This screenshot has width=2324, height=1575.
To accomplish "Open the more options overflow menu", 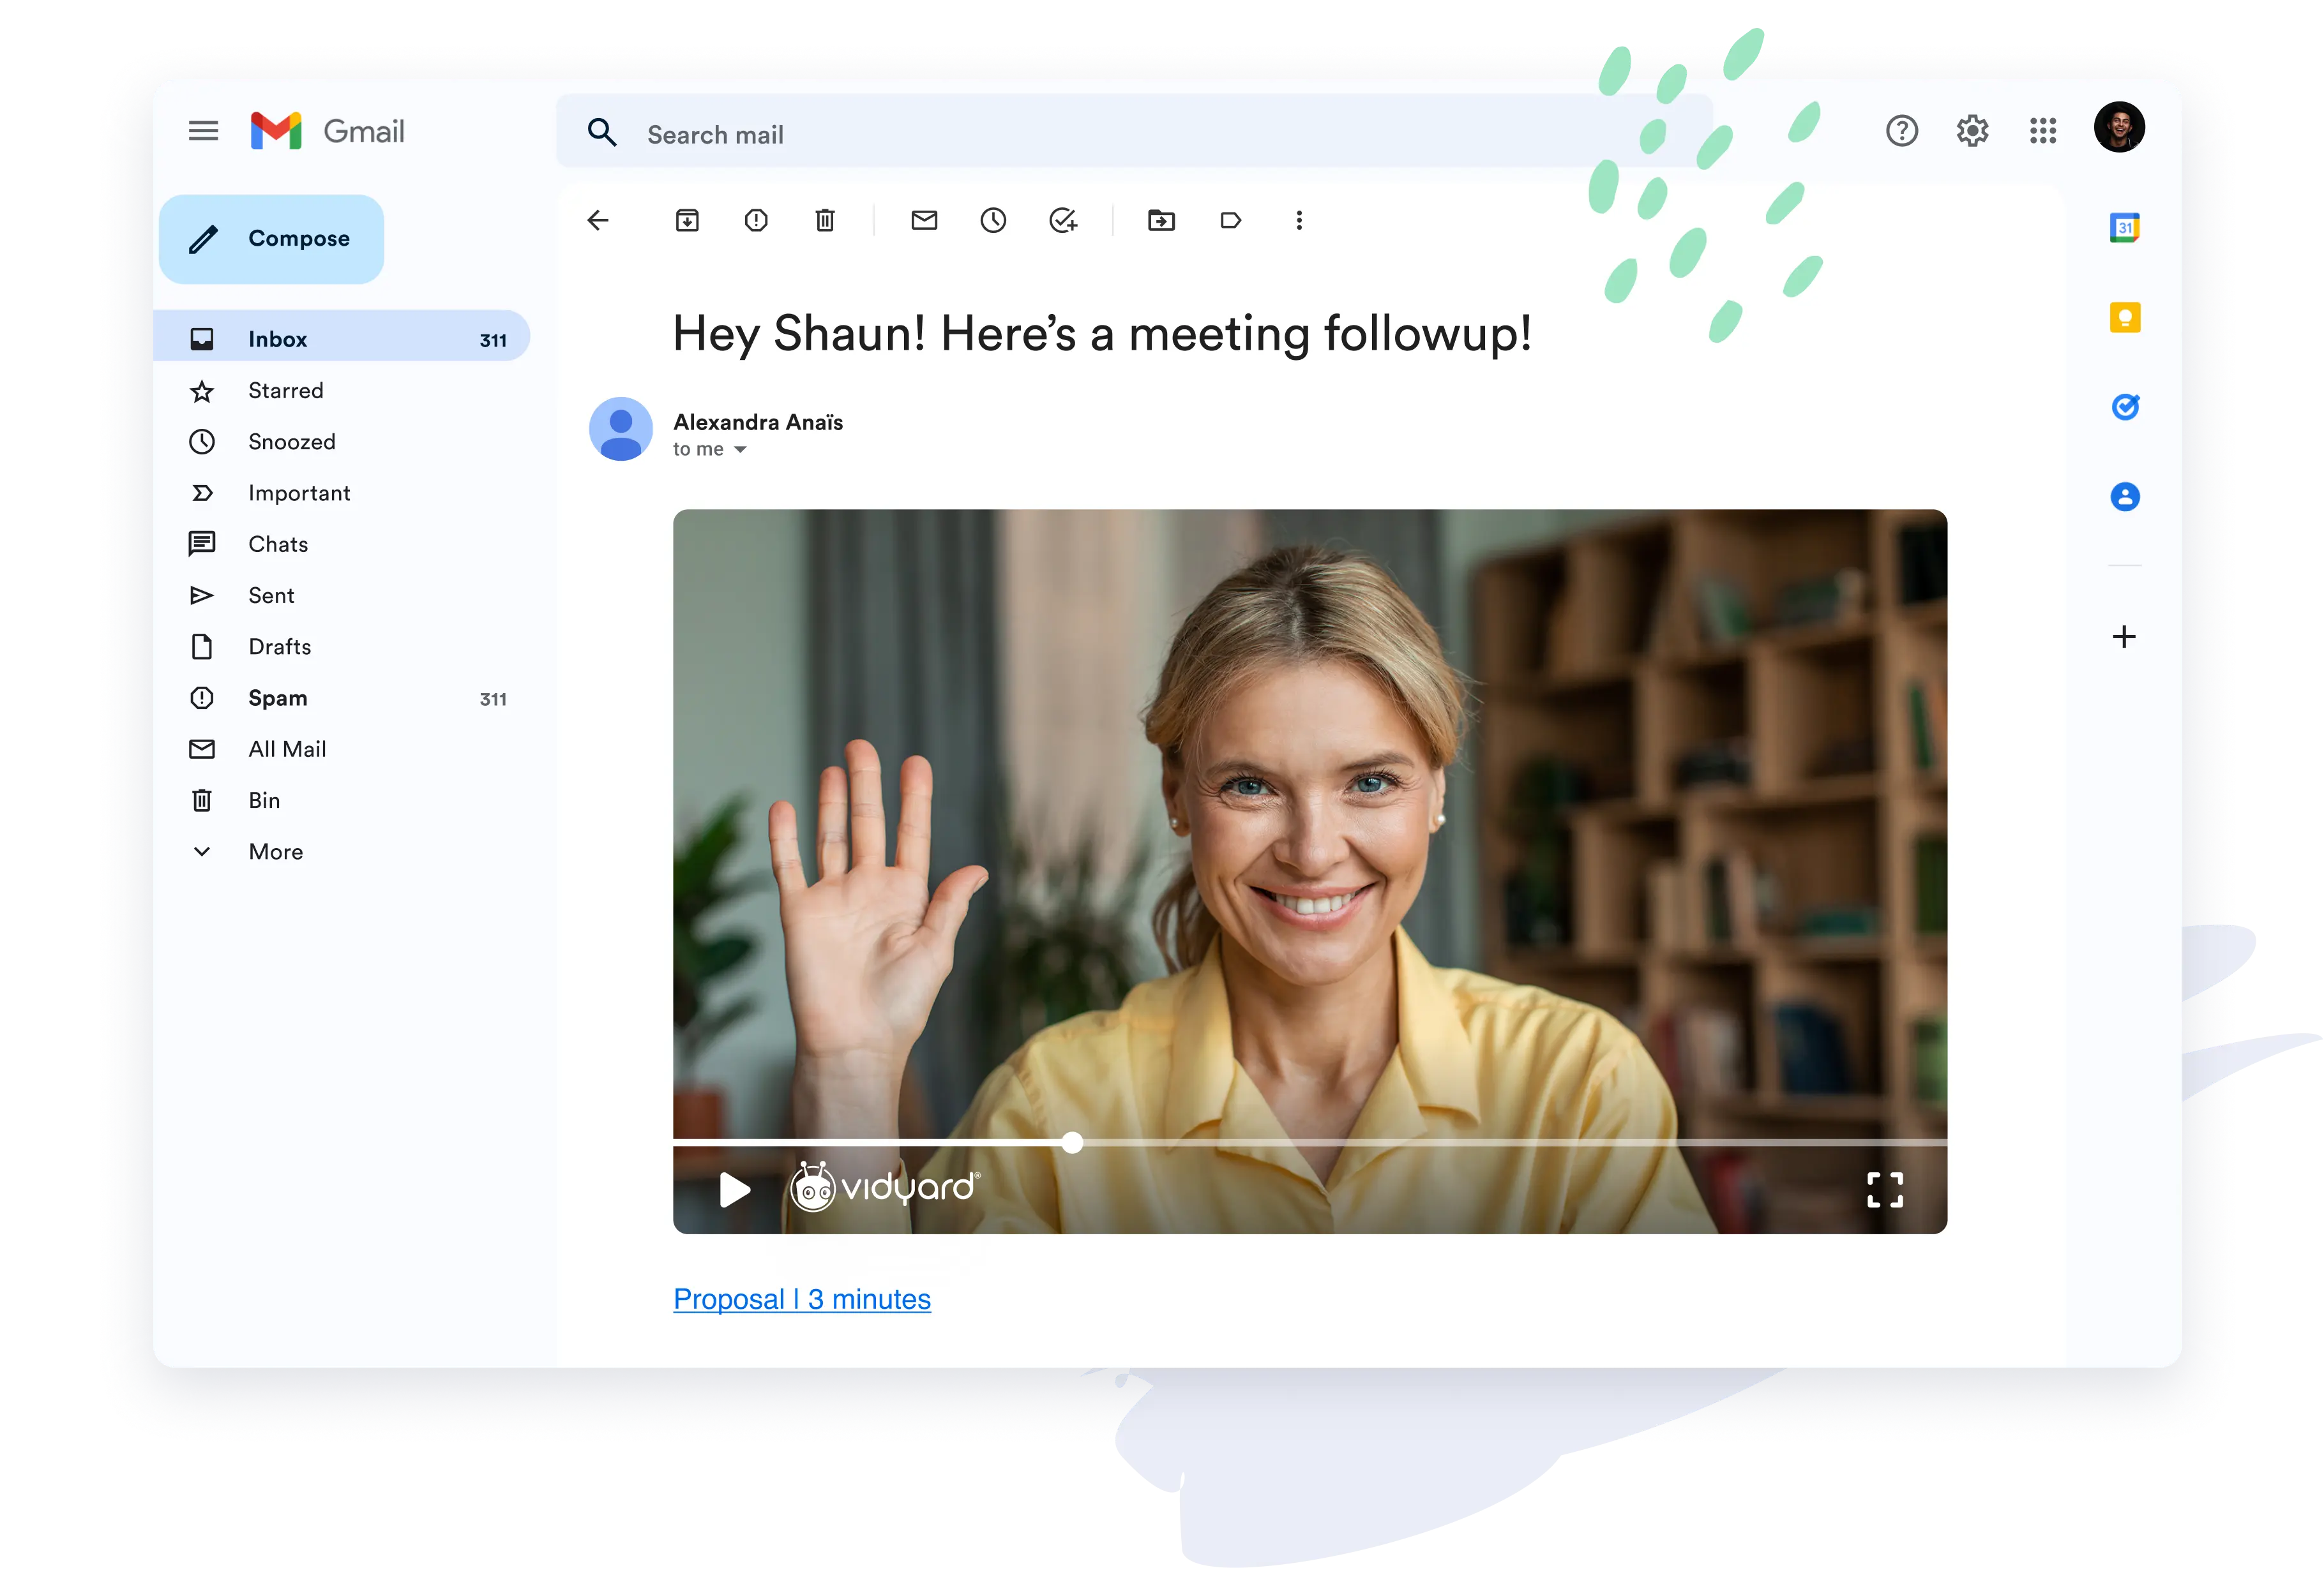I will (1299, 220).
